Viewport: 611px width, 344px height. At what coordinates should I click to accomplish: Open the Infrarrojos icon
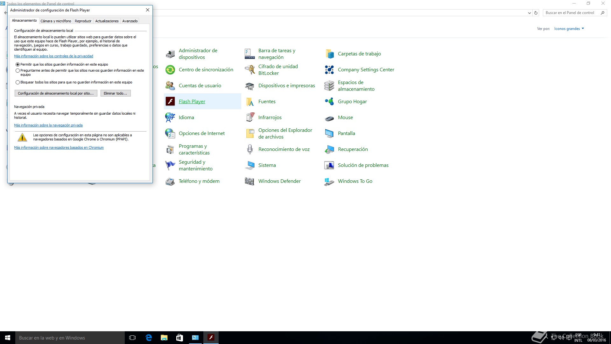250,118
